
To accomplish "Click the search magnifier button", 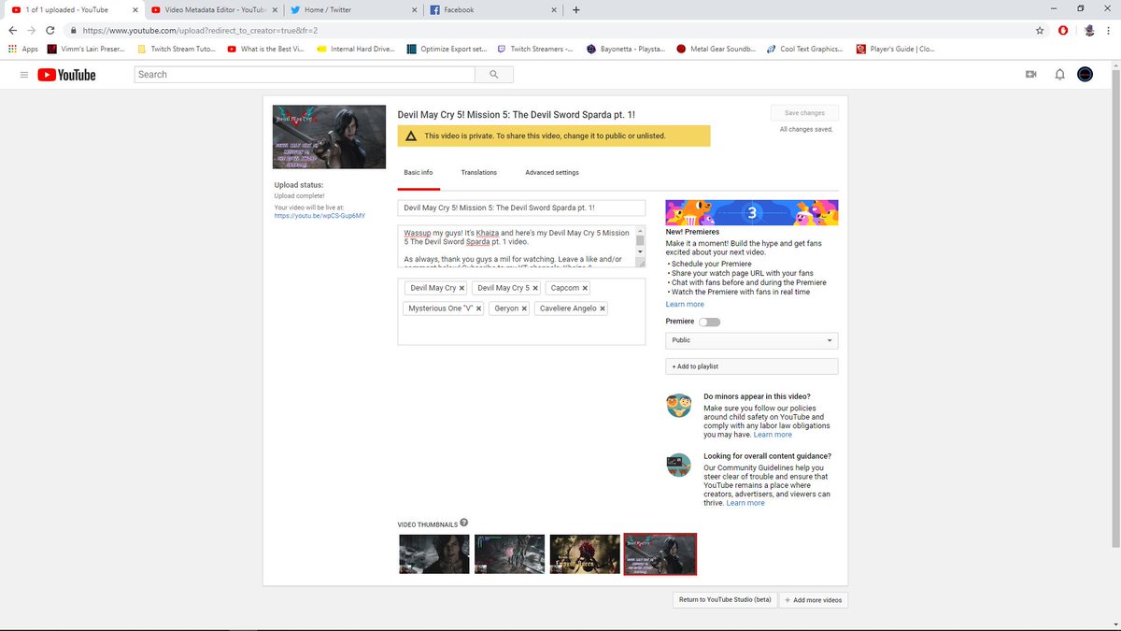I will coord(494,75).
